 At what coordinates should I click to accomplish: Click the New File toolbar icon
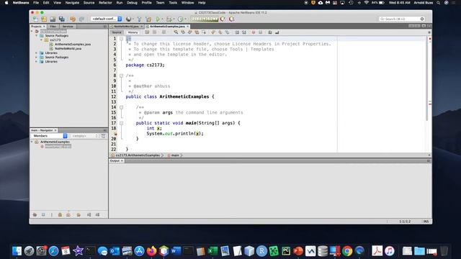[x=35, y=19]
